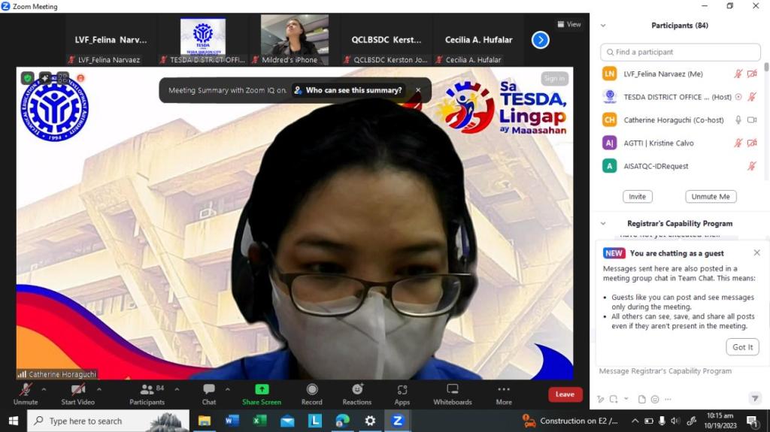
Task: Toggle the Participants panel with 84 count
Action: (147, 389)
